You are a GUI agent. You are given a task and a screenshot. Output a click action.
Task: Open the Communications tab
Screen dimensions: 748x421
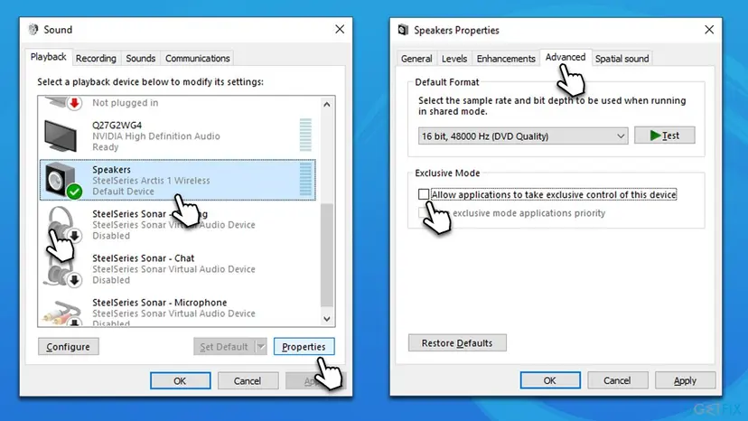pos(198,58)
